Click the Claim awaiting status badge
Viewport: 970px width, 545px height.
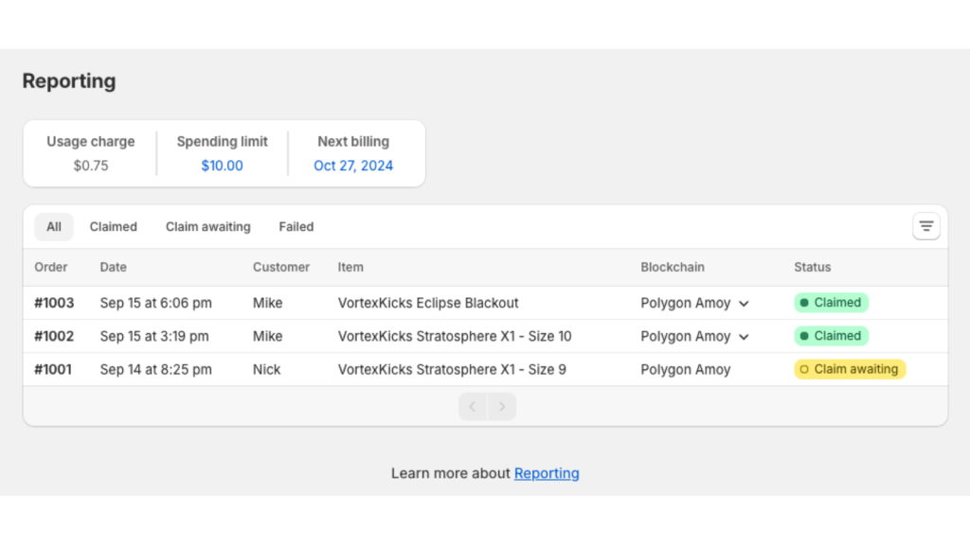[x=850, y=369]
